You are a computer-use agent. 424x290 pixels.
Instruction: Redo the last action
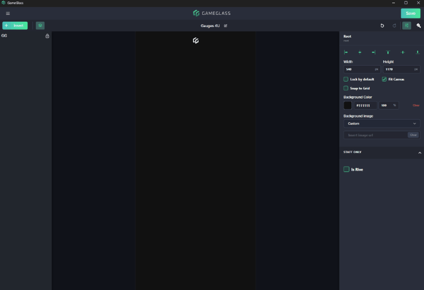tap(394, 26)
